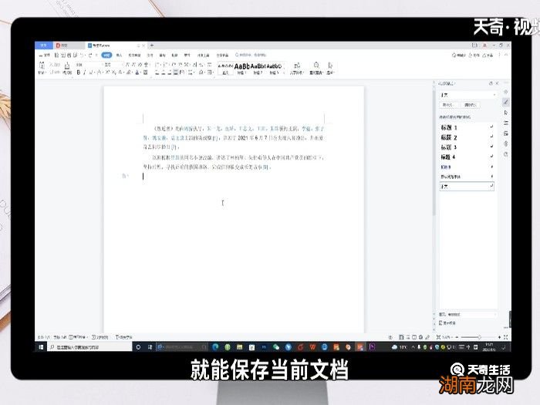Select the blue hyperlink style in styles list

pos(467,167)
